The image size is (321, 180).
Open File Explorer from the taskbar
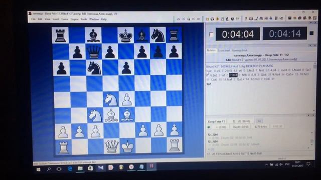point(80,168)
